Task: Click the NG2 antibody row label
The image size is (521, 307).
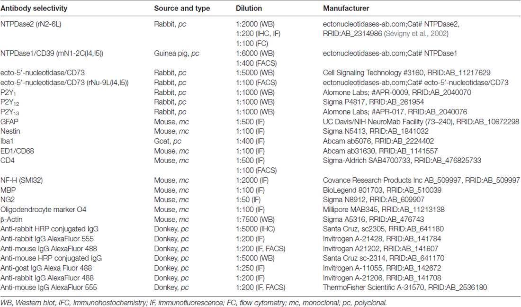Action: coord(8,199)
